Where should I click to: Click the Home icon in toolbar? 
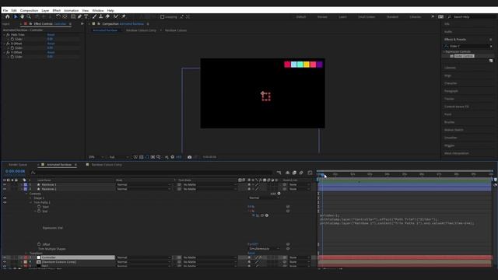(7, 16)
